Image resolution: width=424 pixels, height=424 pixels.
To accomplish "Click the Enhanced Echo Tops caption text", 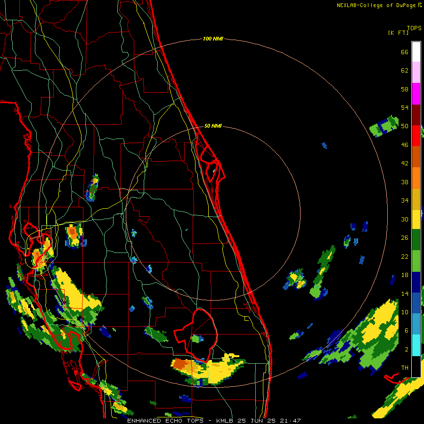I will pos(214,421).
